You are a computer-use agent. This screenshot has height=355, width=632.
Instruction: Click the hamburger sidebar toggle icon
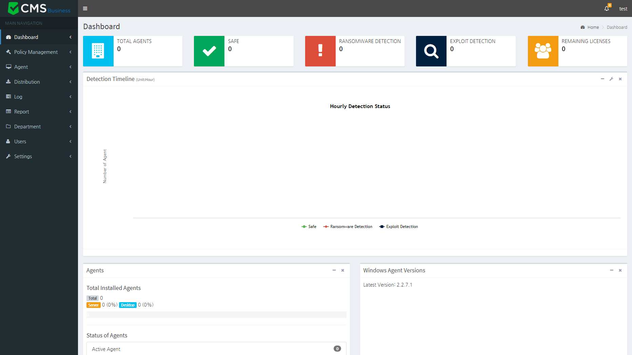(x=85, y=8)
